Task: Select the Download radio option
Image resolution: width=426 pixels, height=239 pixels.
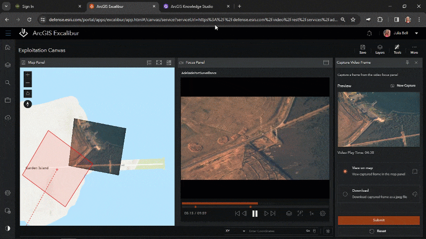Action: pos(345,194)
